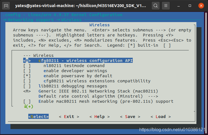The height and width of the screenshot is (135, 208).
Task: Enable developer warnings checkbox
Action: [27, 71]
